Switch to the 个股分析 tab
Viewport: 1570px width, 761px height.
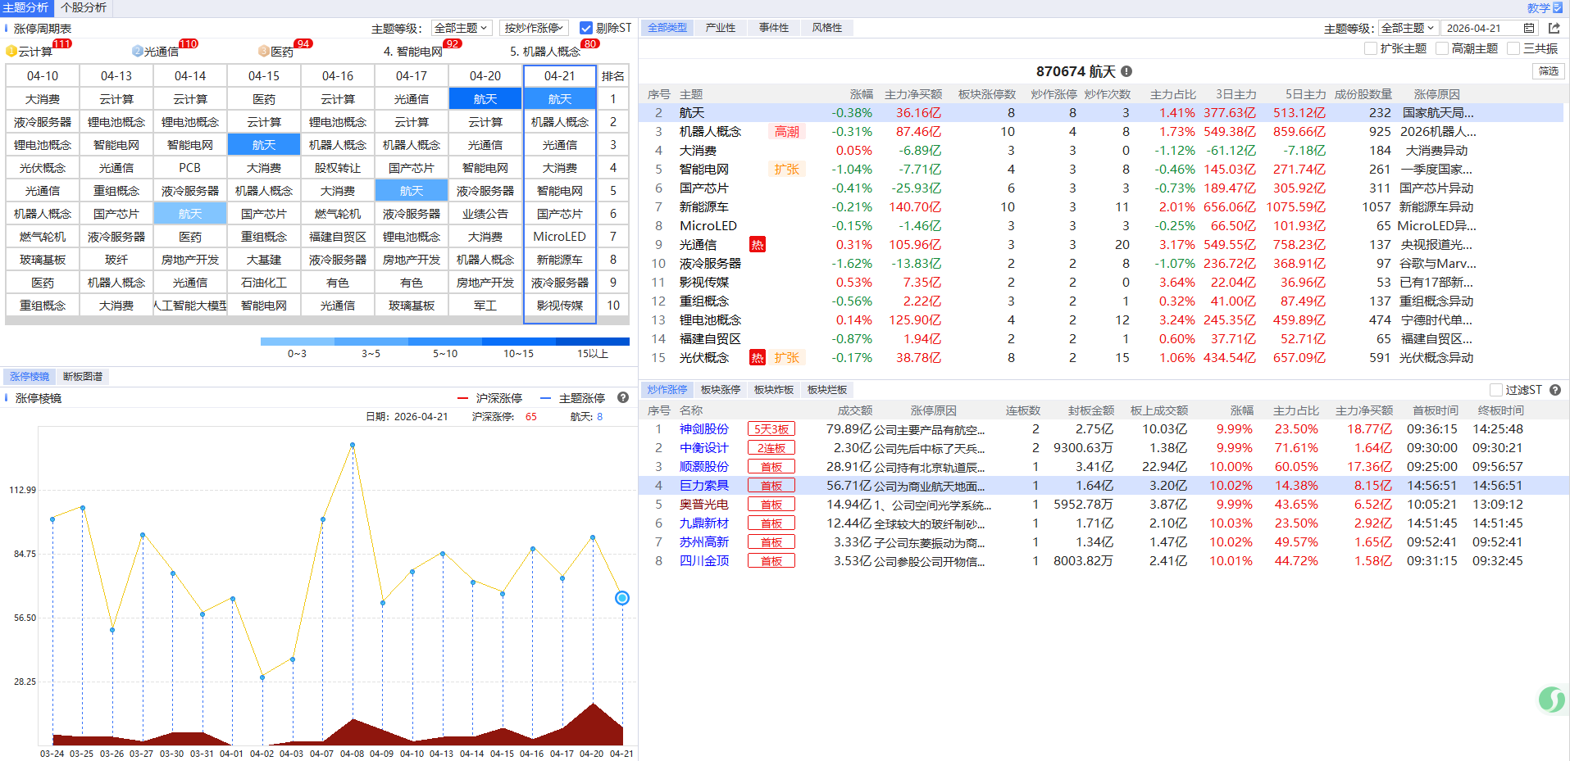(x=84, y=7)
